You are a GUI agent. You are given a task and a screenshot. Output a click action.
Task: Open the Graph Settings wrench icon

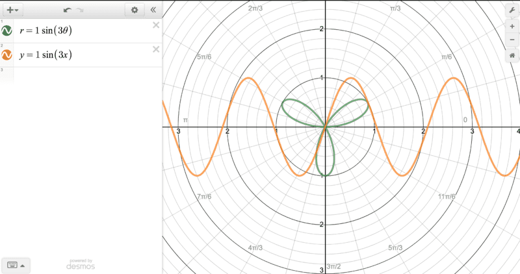512,10
